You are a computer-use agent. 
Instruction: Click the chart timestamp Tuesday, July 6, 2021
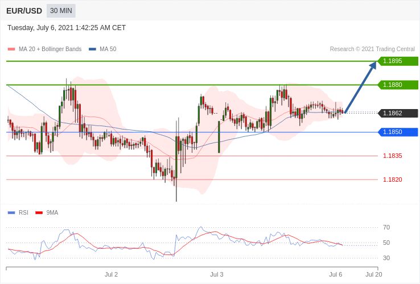(67, 28)
